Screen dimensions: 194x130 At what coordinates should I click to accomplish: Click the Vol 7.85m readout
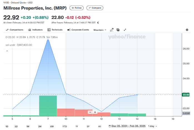tap(52, 37)
